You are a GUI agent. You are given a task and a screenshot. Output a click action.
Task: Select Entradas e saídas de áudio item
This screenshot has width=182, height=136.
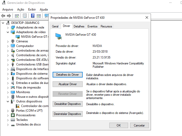pyautogui.click(x=32, y=83)
